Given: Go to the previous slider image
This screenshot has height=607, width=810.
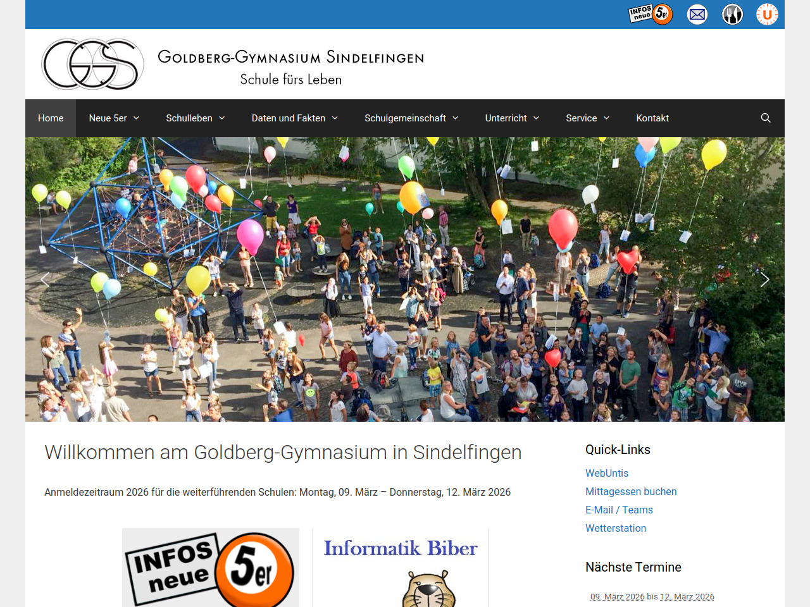Looking at the screenshot, I should 45,279.
